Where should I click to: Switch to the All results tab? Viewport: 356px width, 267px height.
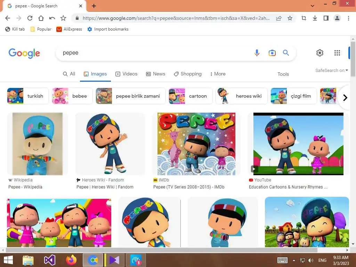tap(69, 74)
